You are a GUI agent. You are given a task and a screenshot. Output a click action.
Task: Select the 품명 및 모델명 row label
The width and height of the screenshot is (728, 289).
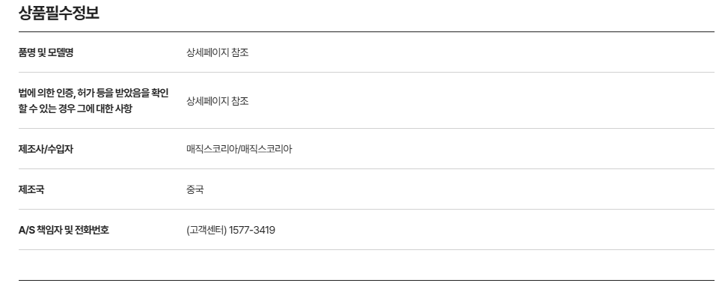[46, 52]
